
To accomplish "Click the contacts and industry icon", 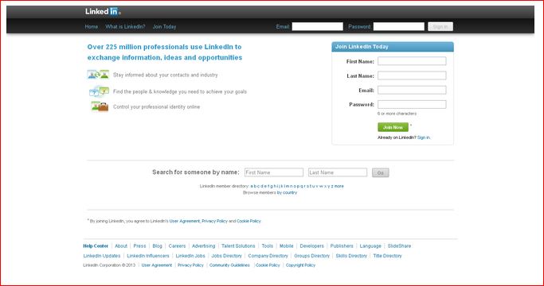I will (98, 75).
